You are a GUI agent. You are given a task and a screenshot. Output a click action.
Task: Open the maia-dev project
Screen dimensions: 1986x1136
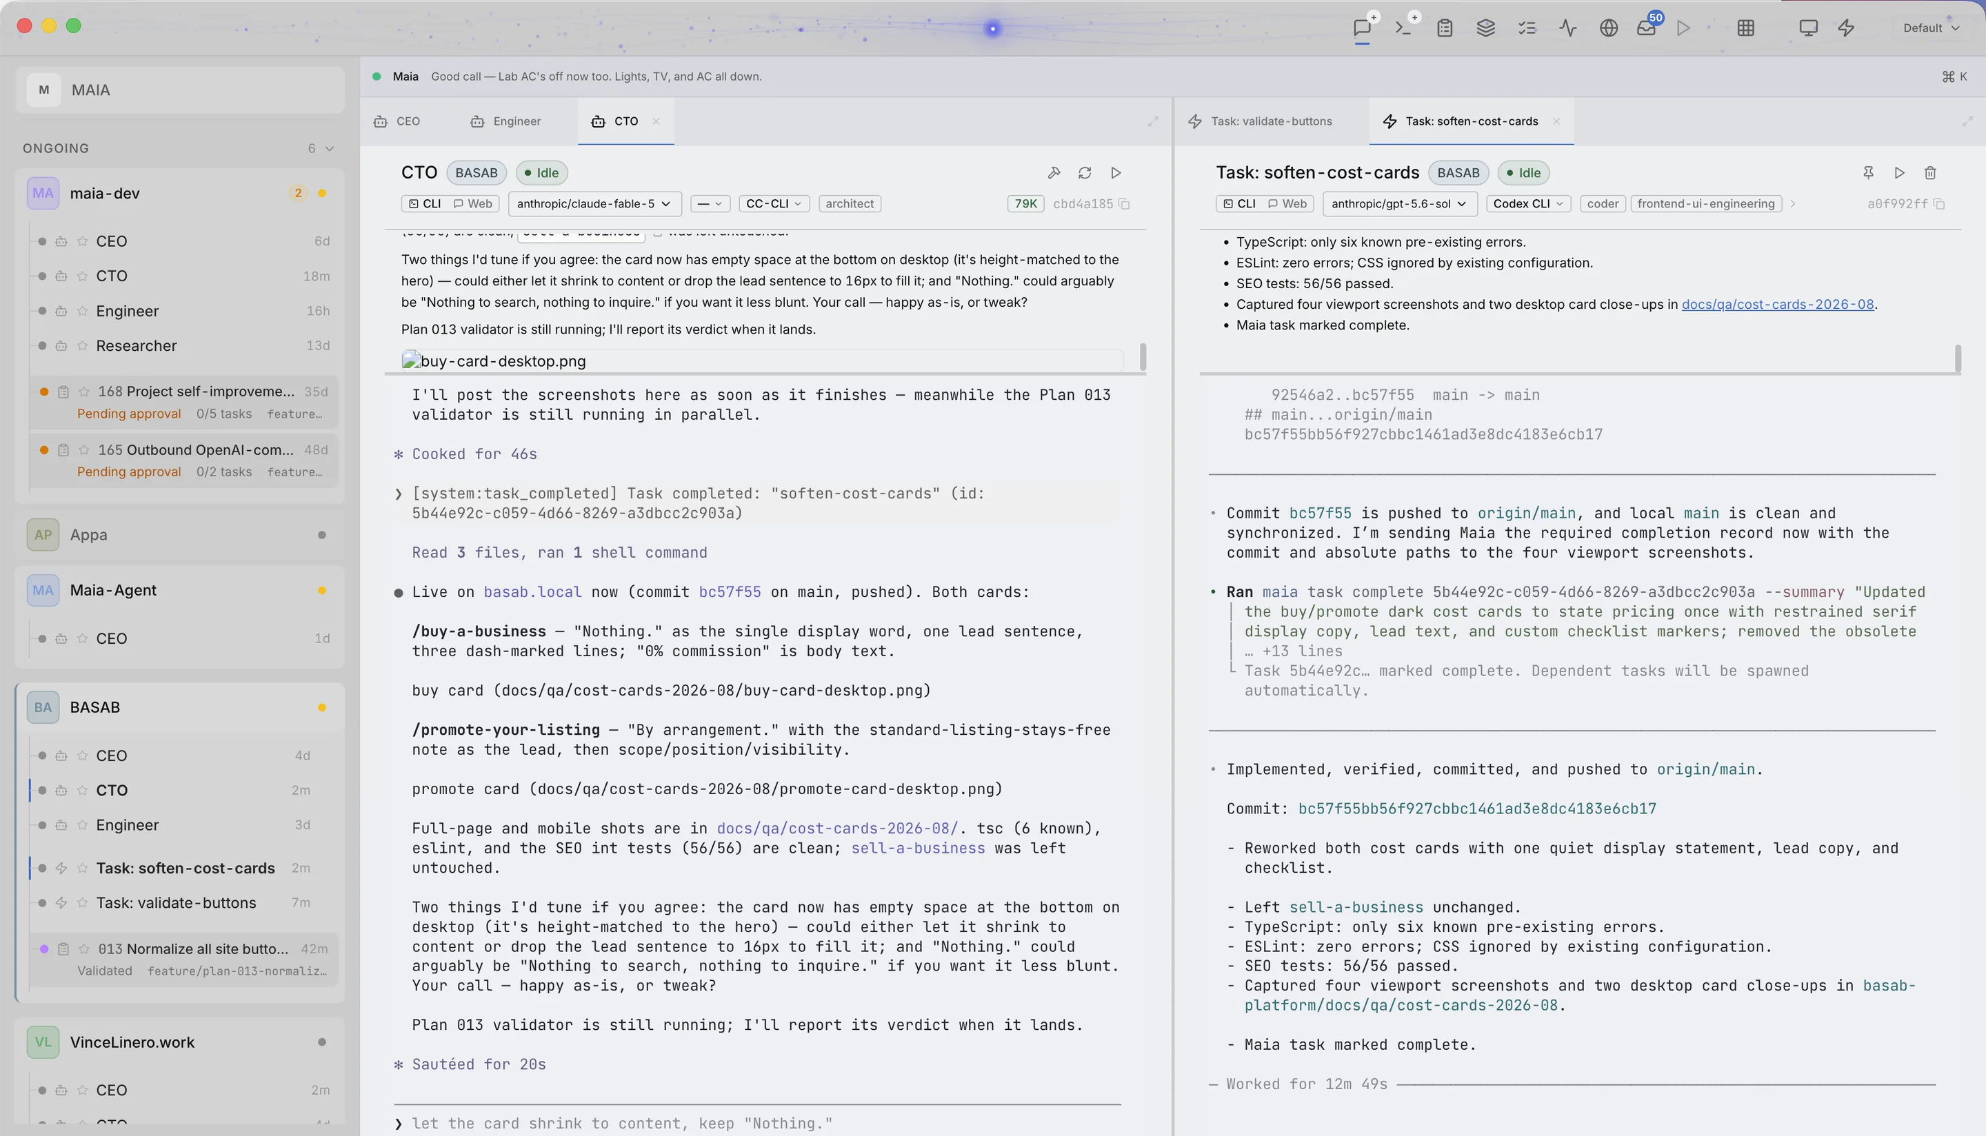pyautogui.click(x=180, y=194)
